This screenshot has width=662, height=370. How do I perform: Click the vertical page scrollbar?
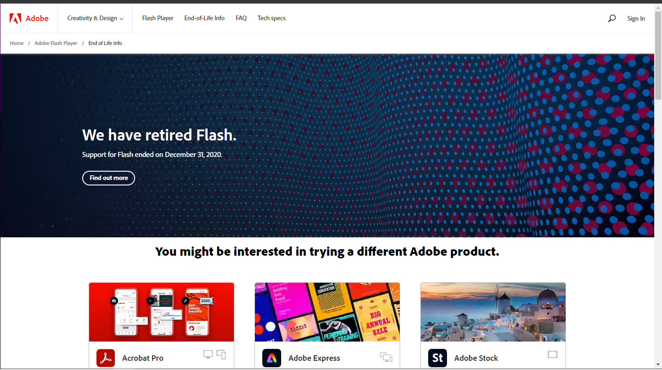point(658,186)
